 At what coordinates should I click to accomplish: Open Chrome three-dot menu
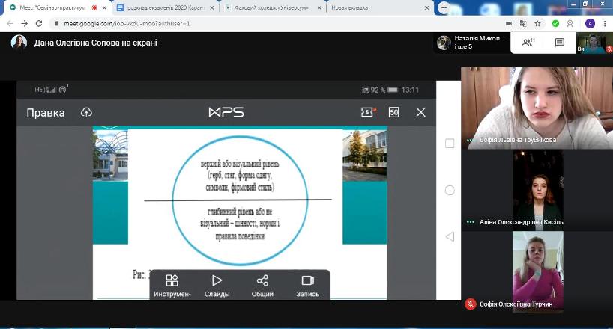pos(605,23)
